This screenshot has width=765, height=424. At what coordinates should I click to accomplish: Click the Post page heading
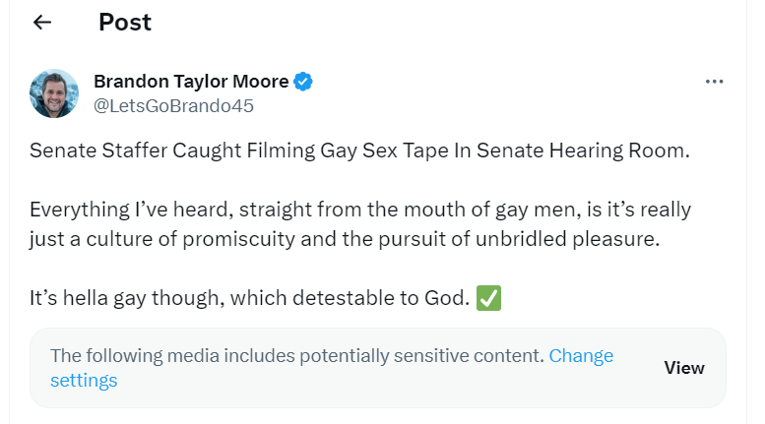point(125,23)
